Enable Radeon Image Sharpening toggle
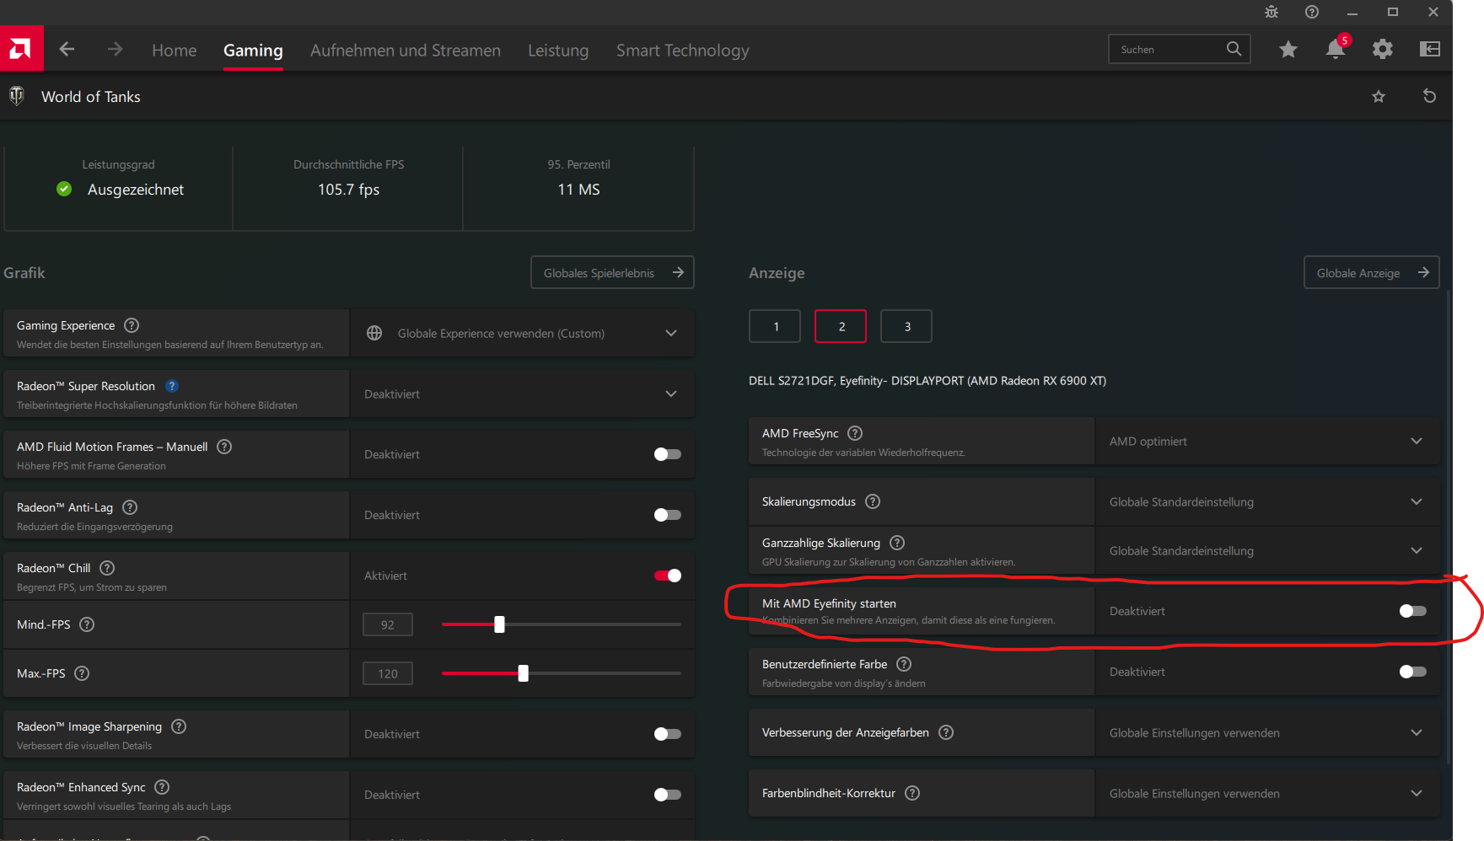Screen dimensions: 1484x841 667,734
